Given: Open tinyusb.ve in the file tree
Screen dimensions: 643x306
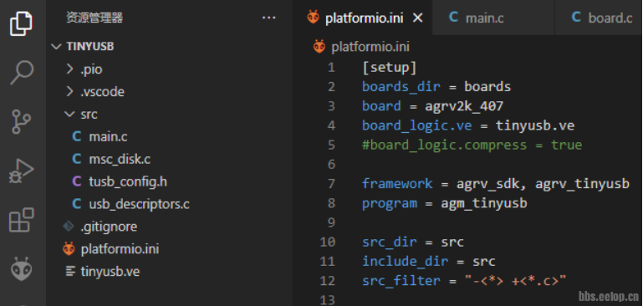Looking at the screenshot, I should point(110,271).
